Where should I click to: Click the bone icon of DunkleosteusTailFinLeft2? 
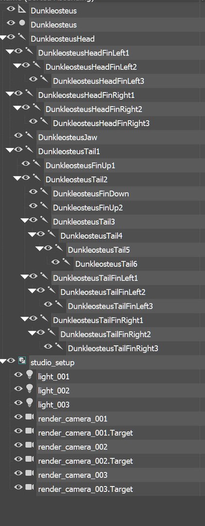(x=51, y=291)
